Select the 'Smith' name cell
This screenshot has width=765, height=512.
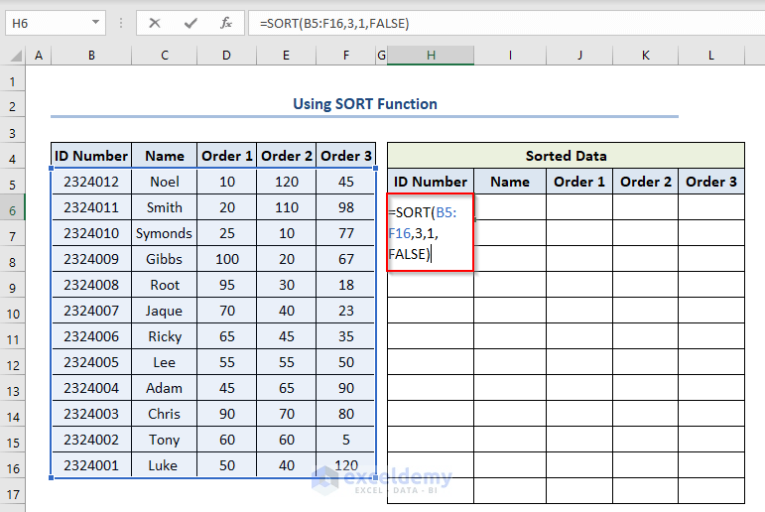click(x=165, y=207)
